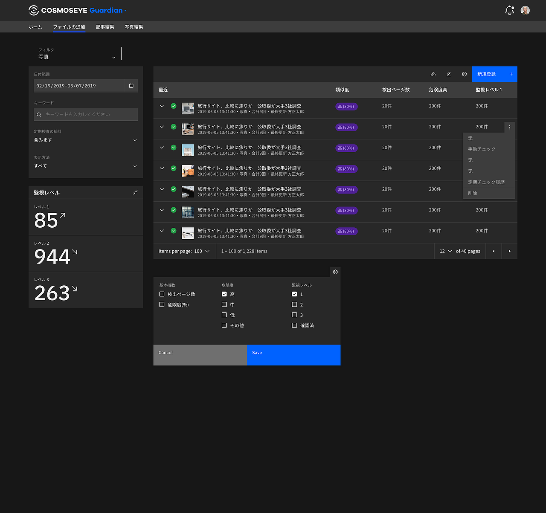
Task: Click the COSMOSEYE eye logo icon
Action: [33, 10]
